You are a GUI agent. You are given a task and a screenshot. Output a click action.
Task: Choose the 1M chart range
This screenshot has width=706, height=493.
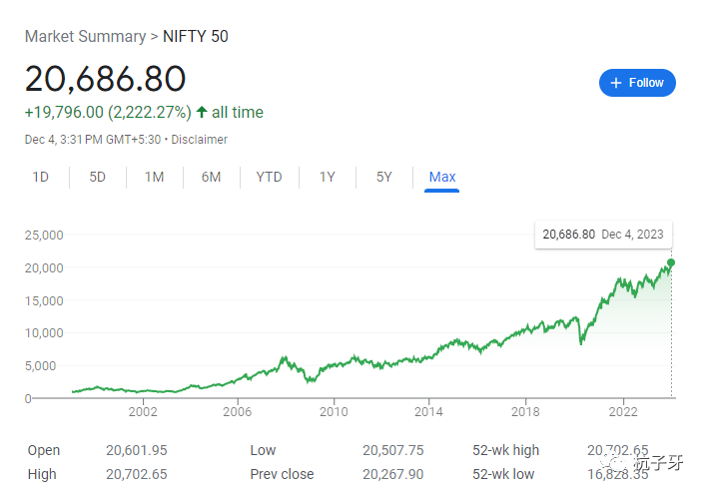(x=154, y=177)
